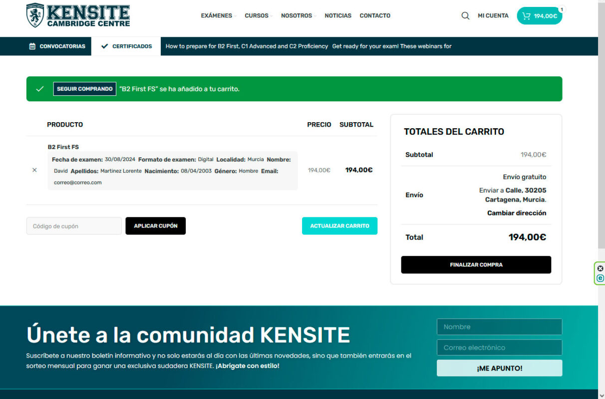Click the birth date 08/04/2003
The image size is (605, 399).
point(196,171)
